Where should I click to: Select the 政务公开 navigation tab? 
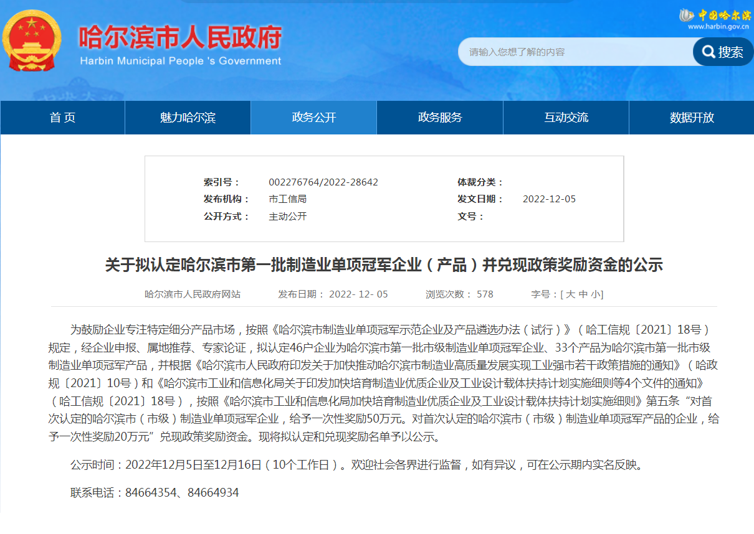coord(313,118)
